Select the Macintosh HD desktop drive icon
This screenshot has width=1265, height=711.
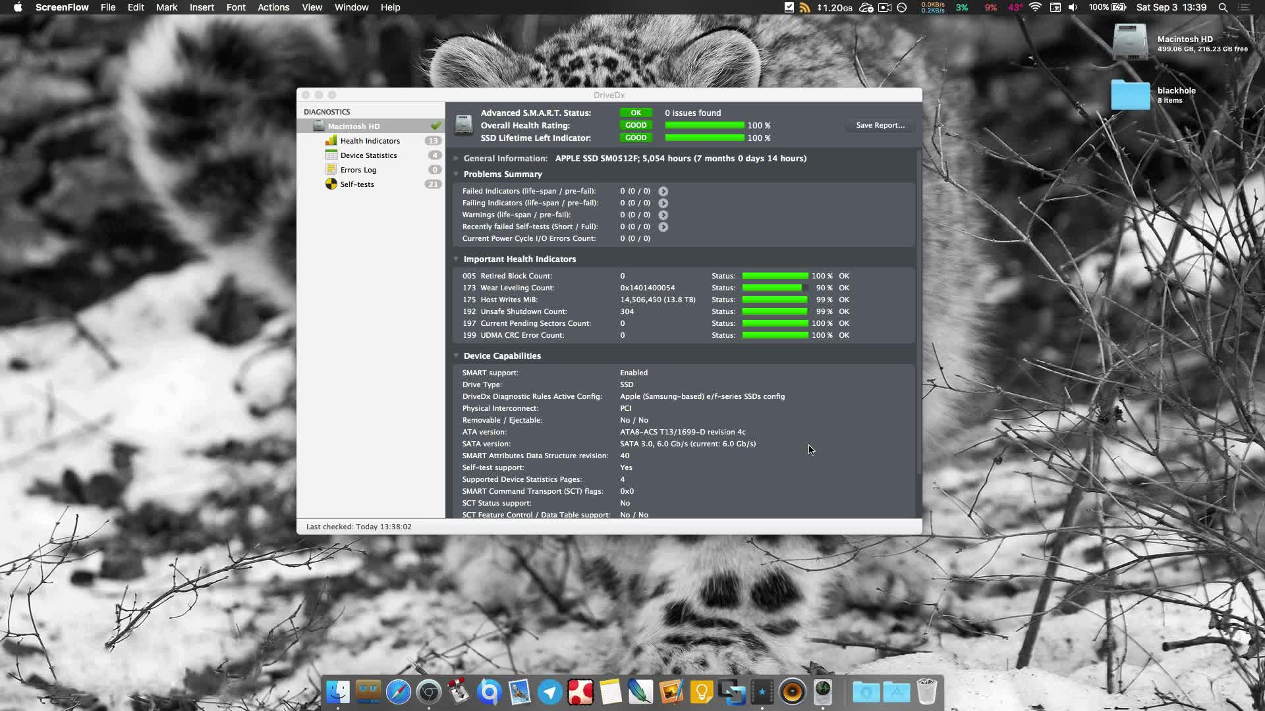point(1130,42)
